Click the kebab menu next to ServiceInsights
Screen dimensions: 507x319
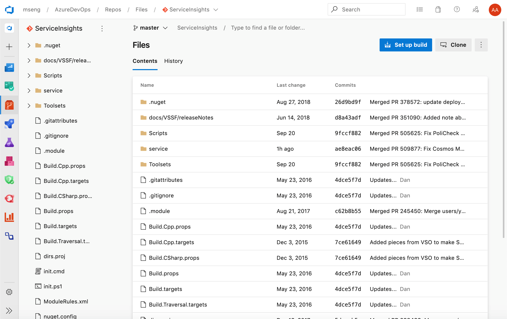pyautogui.click(x=102, y=28)
